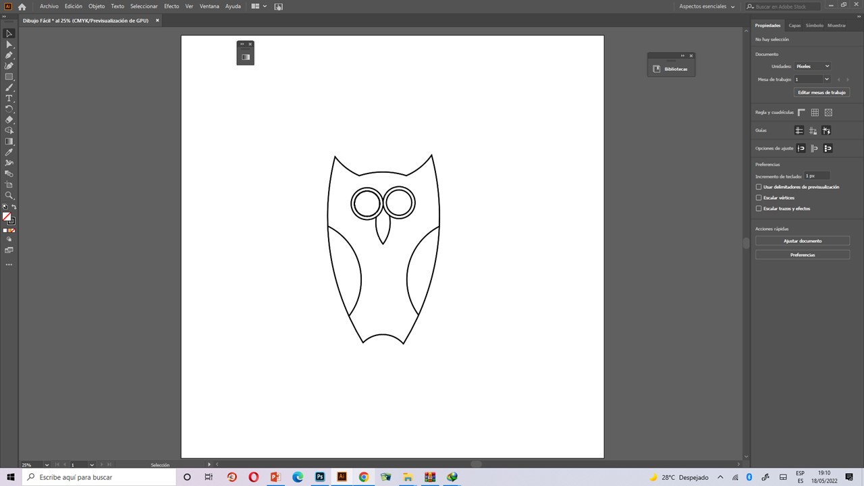
Task: Open Photoshop from the Windows taskbar
Action: point(320,477)
